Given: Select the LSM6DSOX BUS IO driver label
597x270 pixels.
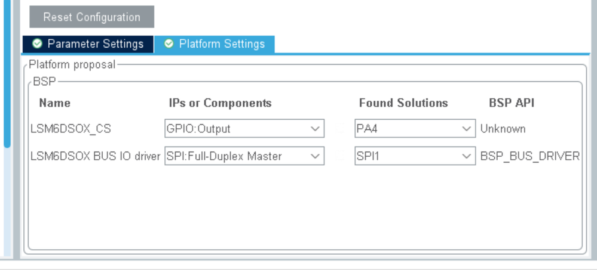Looking at the screenshot, I should [x=95, y=156].
